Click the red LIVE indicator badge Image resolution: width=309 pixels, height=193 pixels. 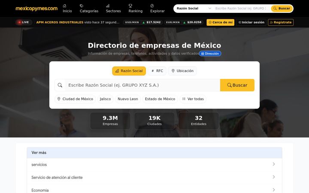(24, 22)
